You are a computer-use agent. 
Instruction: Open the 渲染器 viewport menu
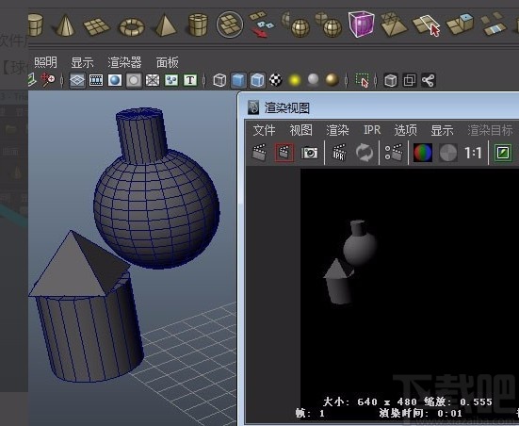pos(124,62)
